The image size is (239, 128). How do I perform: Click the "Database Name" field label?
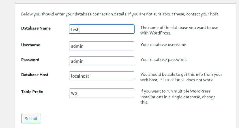tap(36, 28)
